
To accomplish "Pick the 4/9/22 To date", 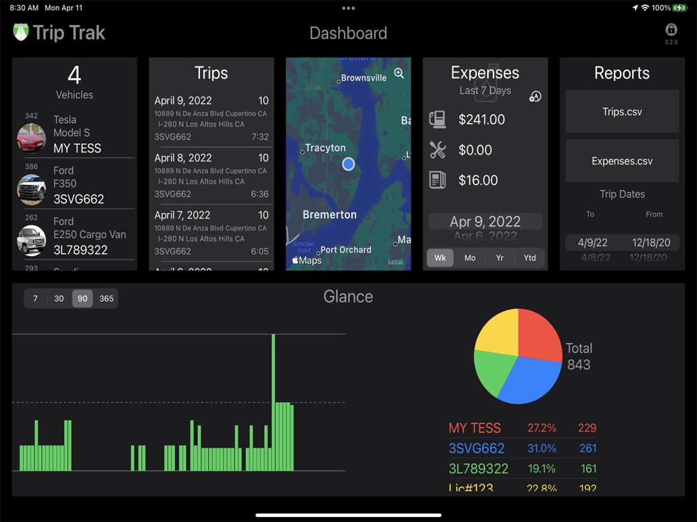I will tap(592, 242).
